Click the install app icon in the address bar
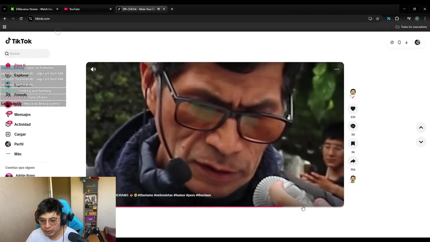 point(370,18)
